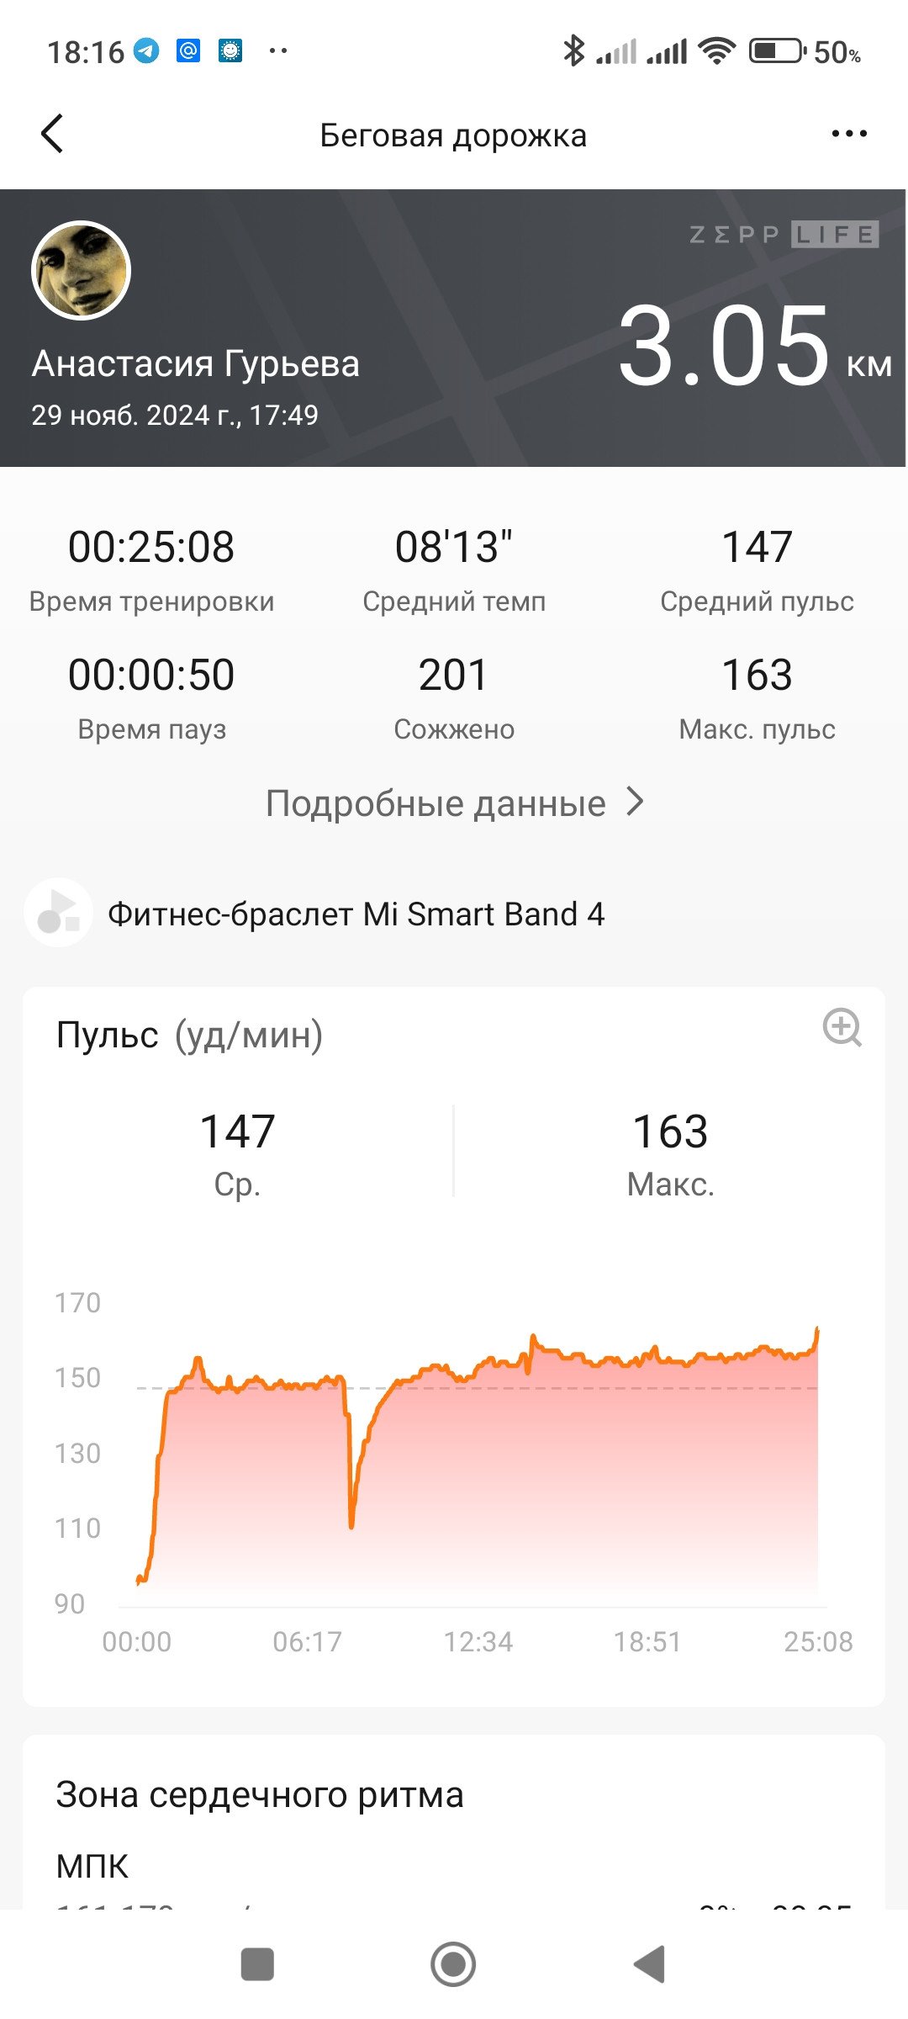Screen dimensions: 908x2019
Task: Tap the Zepp Life logo
Action: 784,234
